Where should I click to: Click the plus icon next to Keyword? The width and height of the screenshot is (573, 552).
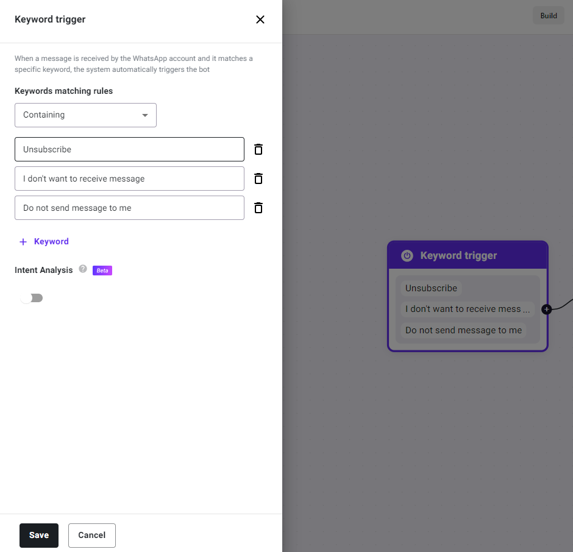pyautogui.click(x=23, y=242)
